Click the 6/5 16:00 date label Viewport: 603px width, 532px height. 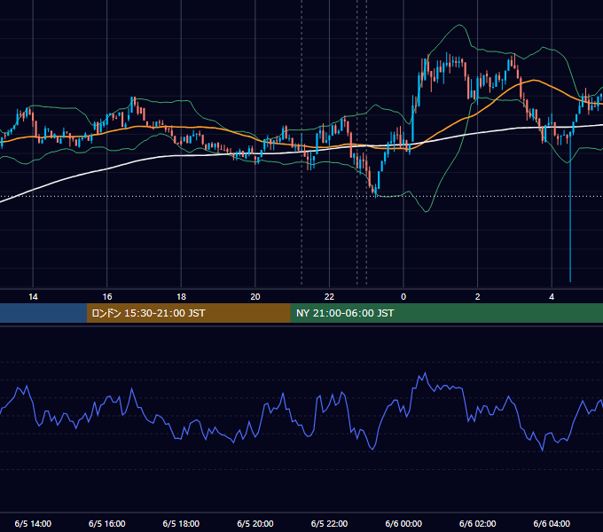point(107,523)
